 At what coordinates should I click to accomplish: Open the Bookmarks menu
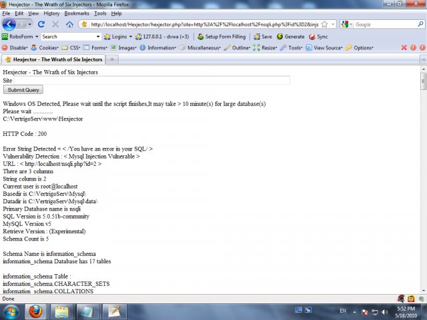pyautogui.click(x=77, y=13)
